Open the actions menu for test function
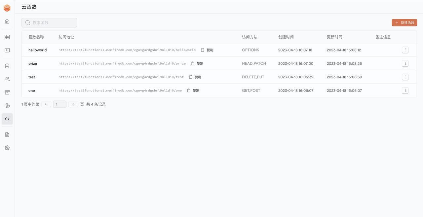Screen dimensions: 423x217 (x=404, y=76)
